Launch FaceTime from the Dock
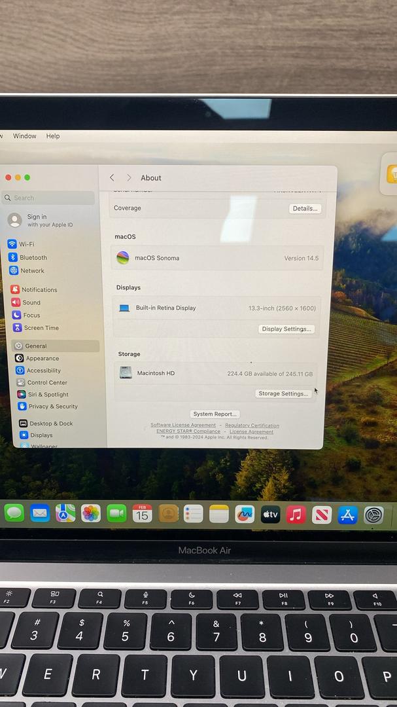397x707 pixels. (116, 513)
